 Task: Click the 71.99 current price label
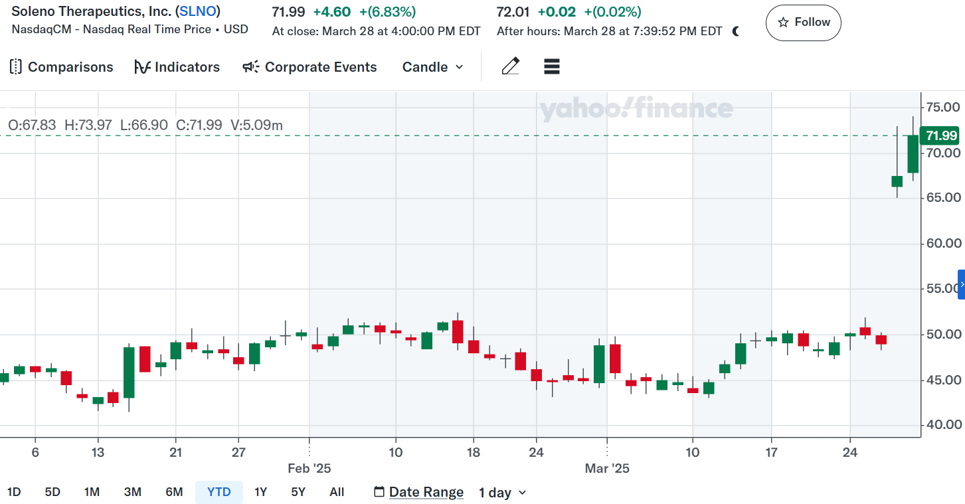[941, 135]
